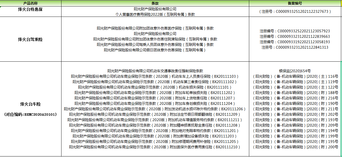Viewport: 342px width, 157px height.
Task: Click the 机动车车上人员责任保险 BX20111103 line
Action: [x=155, y=76]
